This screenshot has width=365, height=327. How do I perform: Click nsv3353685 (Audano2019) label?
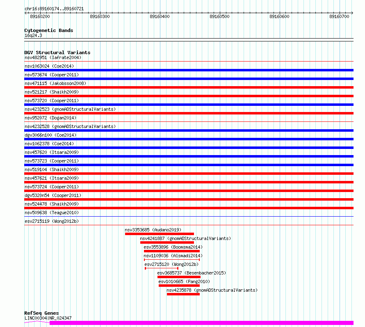point(153,230)
